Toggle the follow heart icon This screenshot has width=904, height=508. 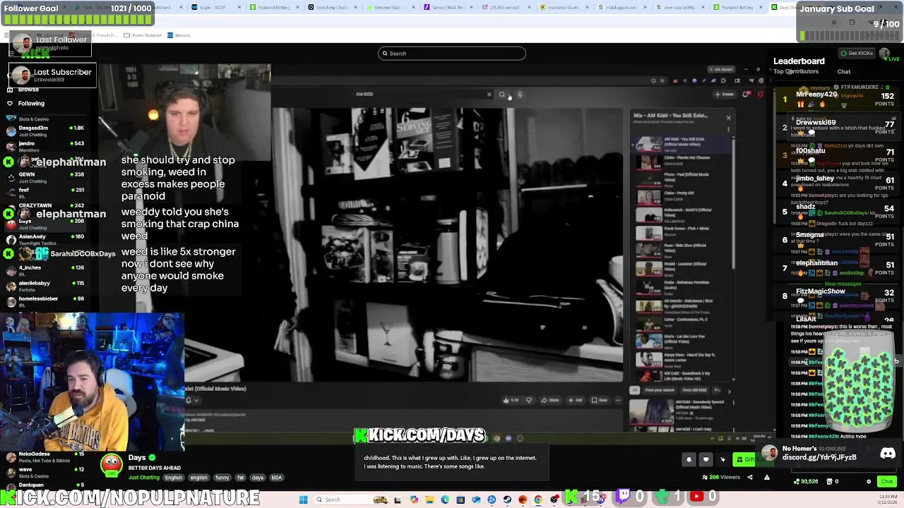[x=706, y=460]
